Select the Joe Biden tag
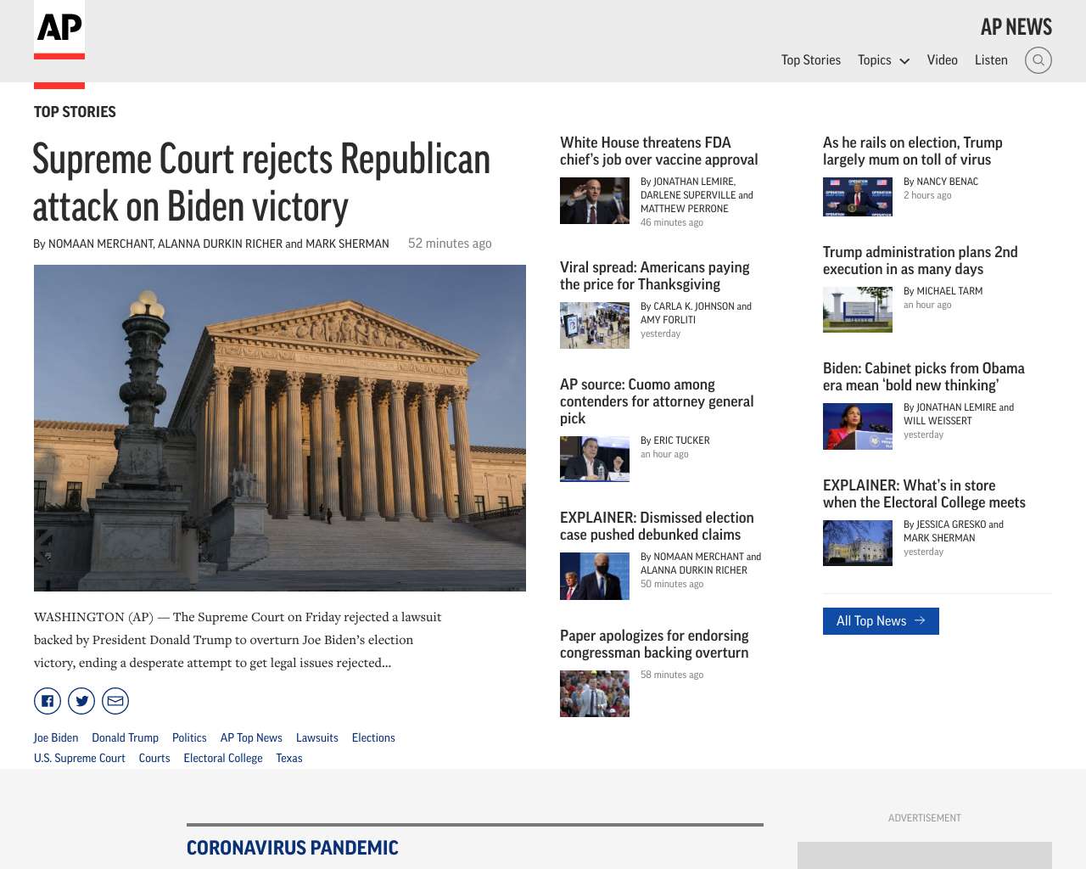The height and width of the screenshot is (869, 1086). coord(56,737)
